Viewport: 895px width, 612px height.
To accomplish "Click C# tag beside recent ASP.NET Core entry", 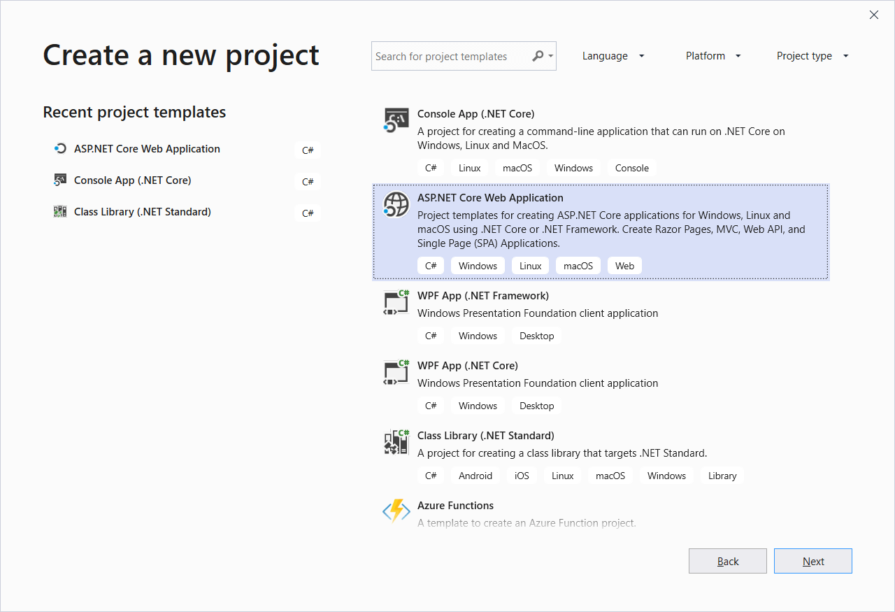I will click(308, 150).
